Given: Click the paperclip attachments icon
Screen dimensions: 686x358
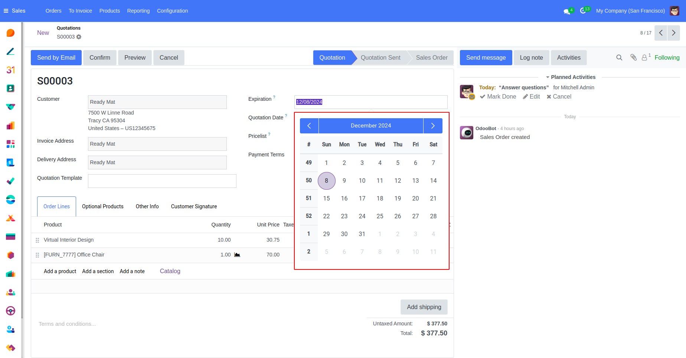Looking at the screenshot, I should pos(634,57).
